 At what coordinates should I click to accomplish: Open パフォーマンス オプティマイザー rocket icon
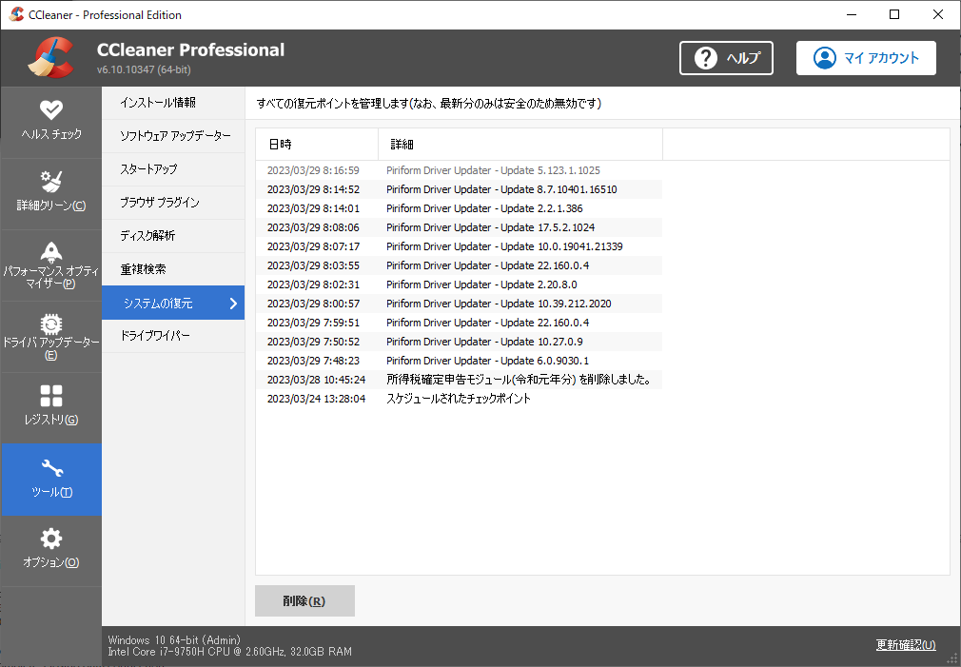click(50, 251)
